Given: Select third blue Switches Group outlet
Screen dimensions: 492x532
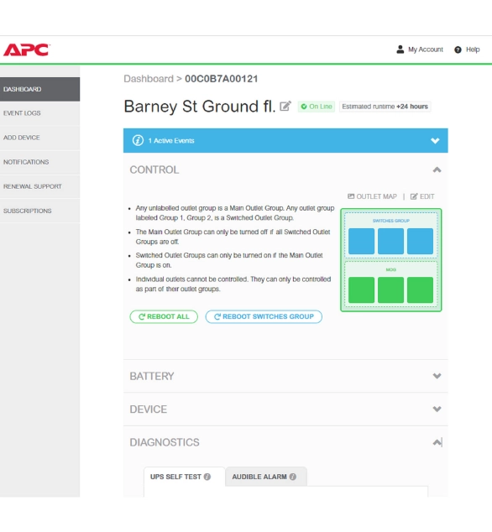Looking at the screenshot, I should pyautogui.click(x=420, y=241).
